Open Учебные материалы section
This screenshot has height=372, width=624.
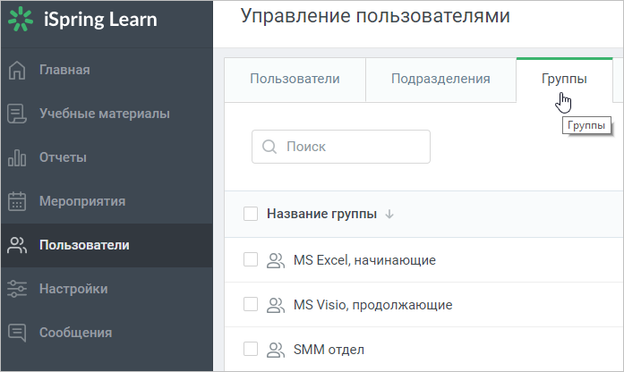click(x=107, y=114)
